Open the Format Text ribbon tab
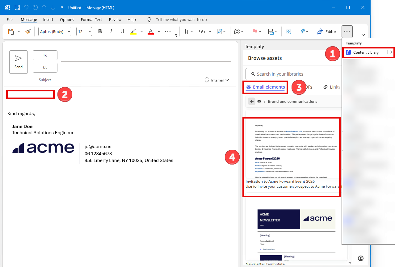The width and height of the screenshot is (395, 267). [x=91, y=19]
